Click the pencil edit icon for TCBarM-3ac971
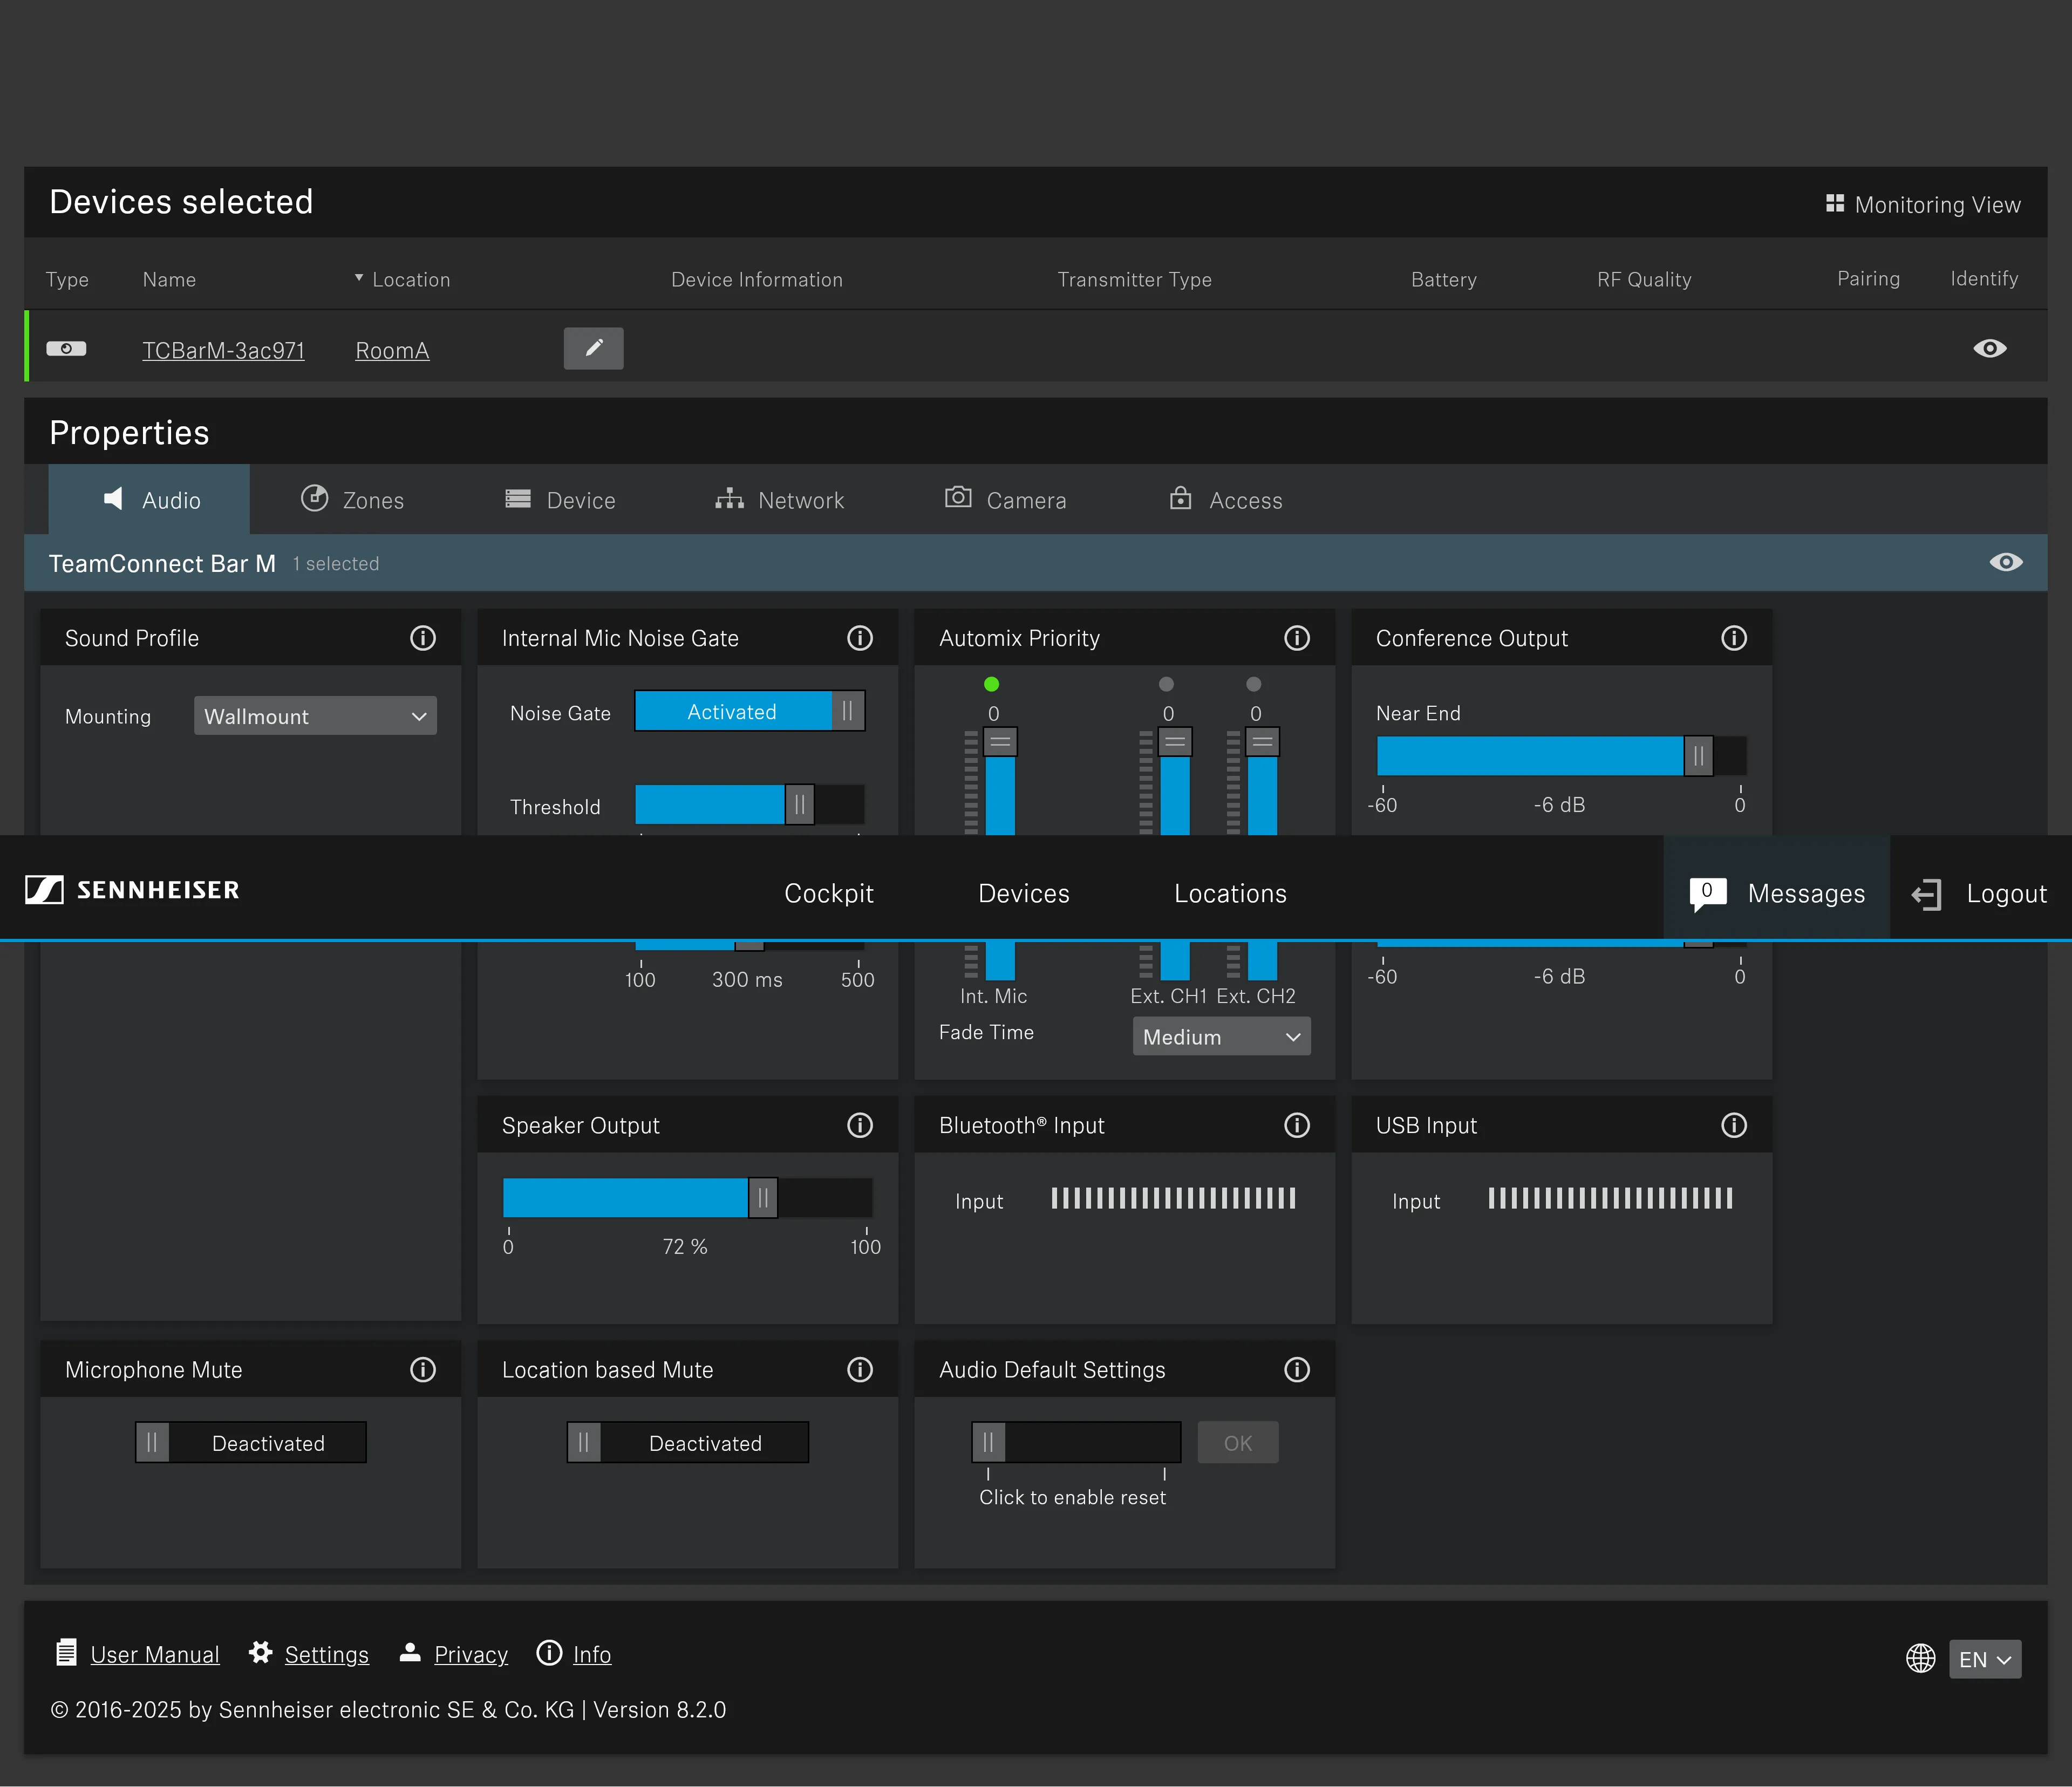The height and width of the screenshot is (1787, 2072). 594,348
